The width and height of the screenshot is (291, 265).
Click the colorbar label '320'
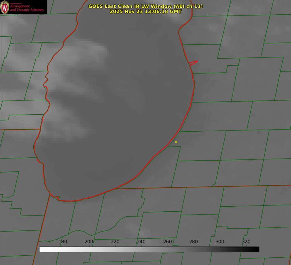pos(246,242)
